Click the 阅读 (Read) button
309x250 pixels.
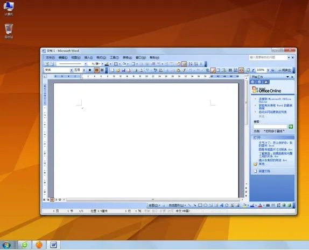pos(285,70)
